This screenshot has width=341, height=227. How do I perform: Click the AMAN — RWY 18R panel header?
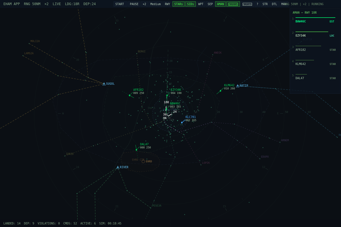305,13
